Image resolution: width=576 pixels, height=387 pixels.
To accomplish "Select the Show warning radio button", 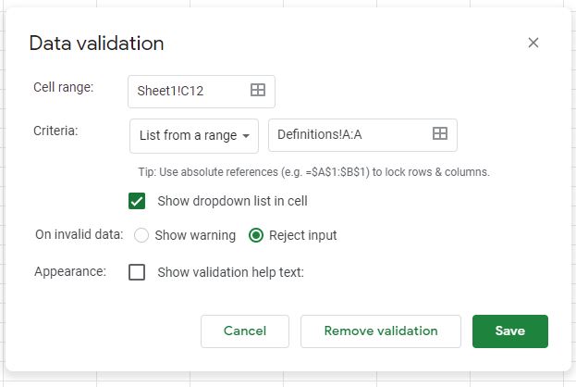I will click(141, 235).
